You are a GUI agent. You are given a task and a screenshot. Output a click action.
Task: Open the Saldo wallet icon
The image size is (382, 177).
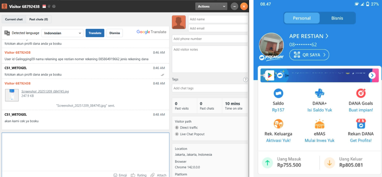[278, 93]
